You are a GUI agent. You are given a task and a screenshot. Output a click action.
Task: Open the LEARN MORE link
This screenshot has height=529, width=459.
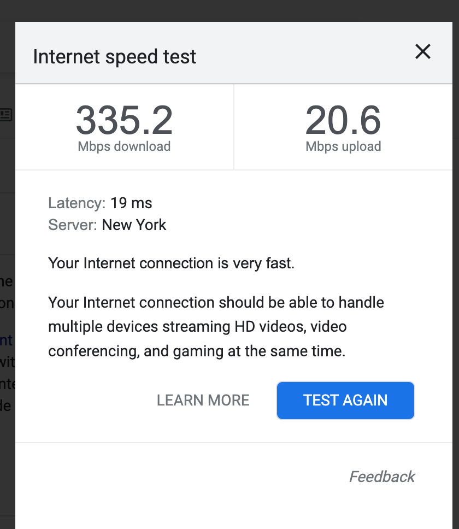pos(203,401)
